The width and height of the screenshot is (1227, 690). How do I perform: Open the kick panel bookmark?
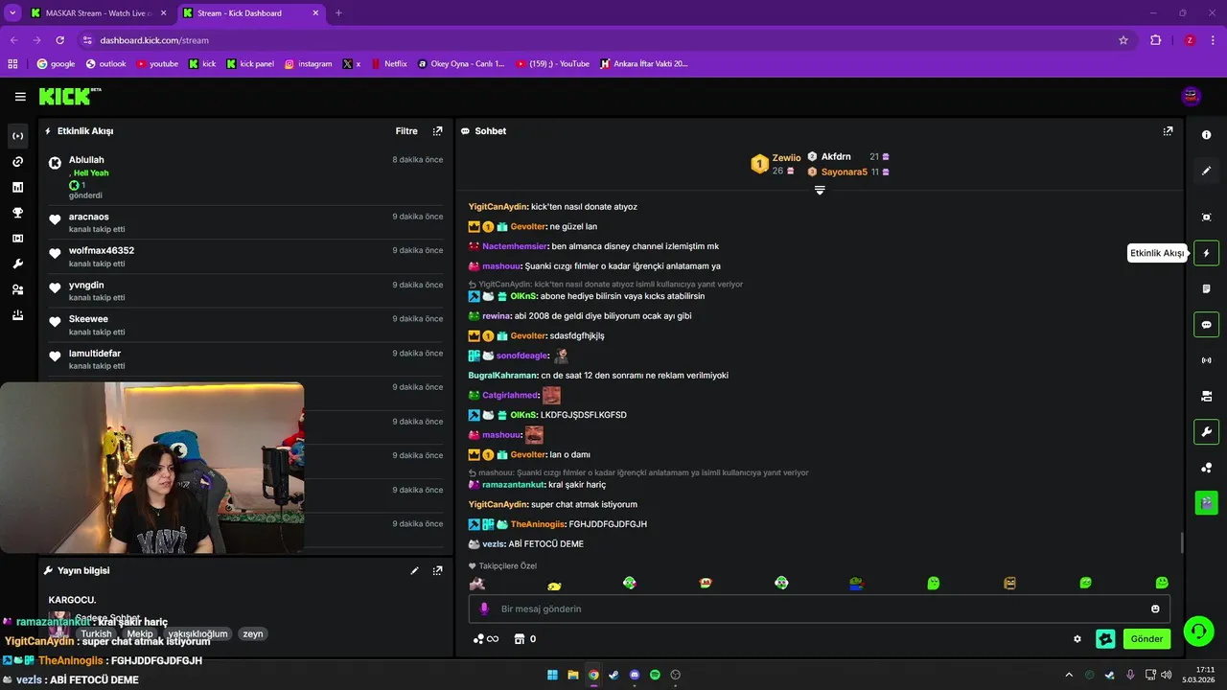pyautogui.click(x=250, y=64)
